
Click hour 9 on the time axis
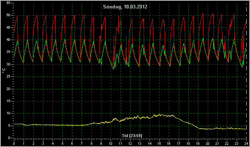[x=101, y=144]
